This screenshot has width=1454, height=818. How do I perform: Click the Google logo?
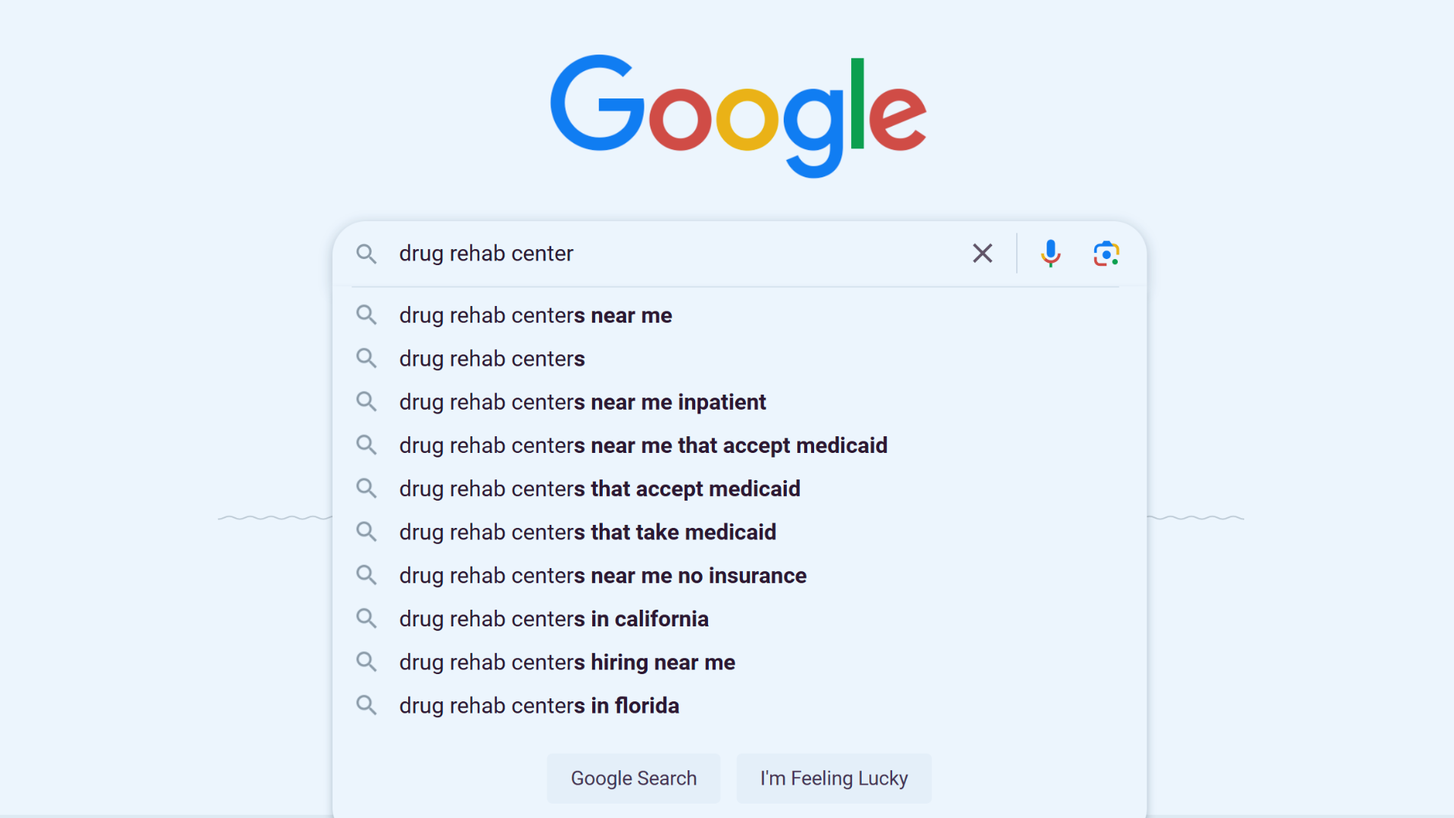click(738, 114)
